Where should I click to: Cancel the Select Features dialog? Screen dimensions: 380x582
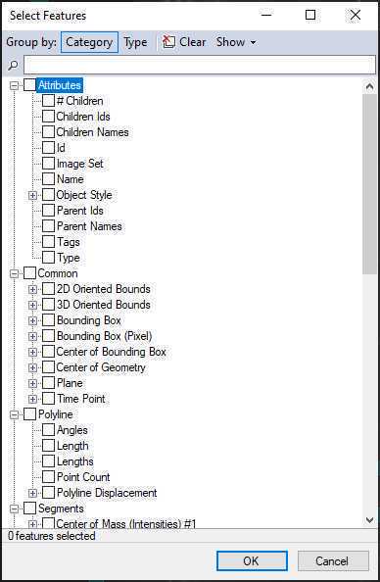[x=332, y=560]
